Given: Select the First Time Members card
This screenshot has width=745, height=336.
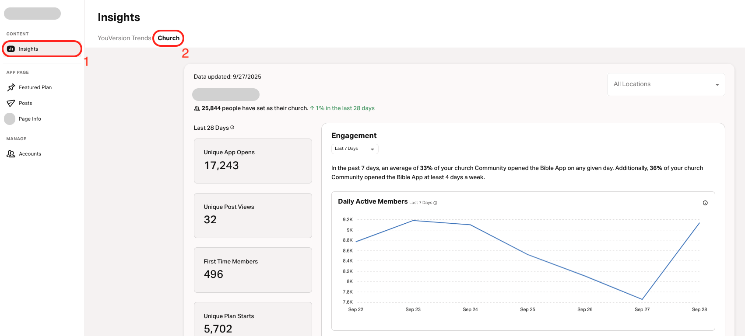Looking at the screenshot, I should (253, 270).
